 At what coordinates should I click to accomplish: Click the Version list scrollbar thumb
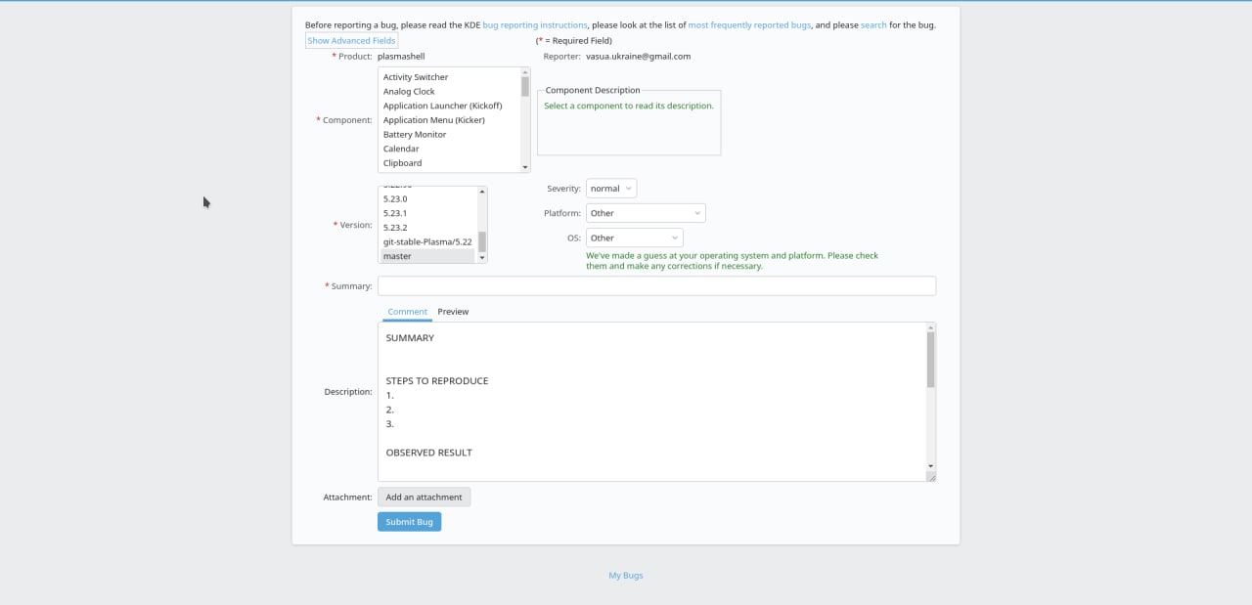482,241
